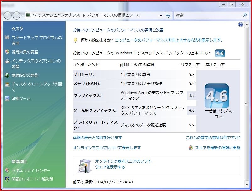Click the scrollbar up arrow

tap(246, 25)
